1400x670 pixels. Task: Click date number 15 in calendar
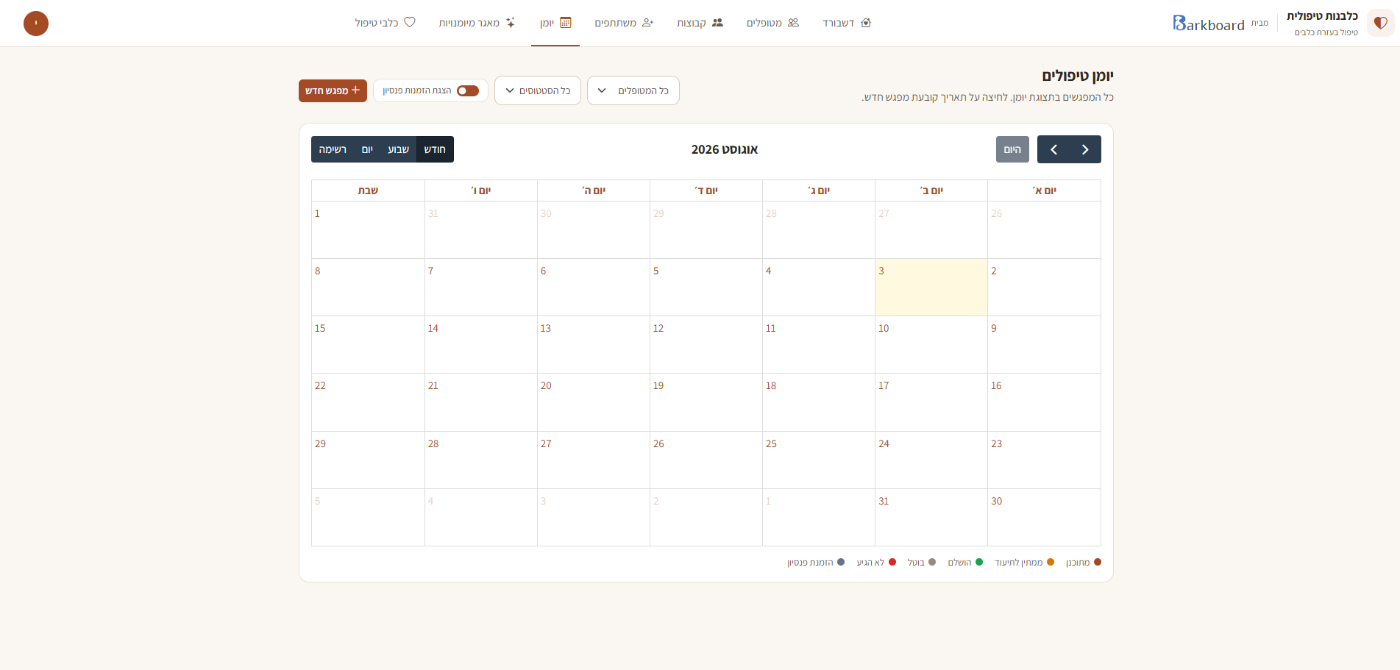[x=320, y=328]
